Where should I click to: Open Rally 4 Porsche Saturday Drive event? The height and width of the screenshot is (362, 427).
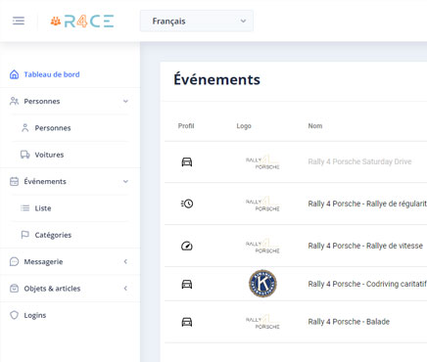point(359,161)
